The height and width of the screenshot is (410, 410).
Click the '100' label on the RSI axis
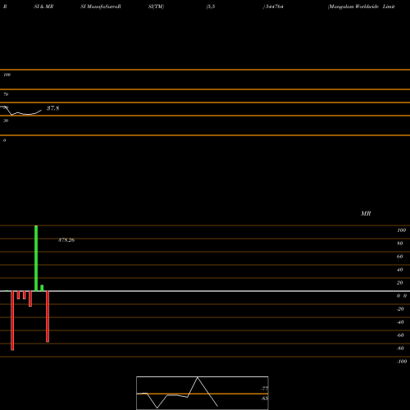coord(7,75)
